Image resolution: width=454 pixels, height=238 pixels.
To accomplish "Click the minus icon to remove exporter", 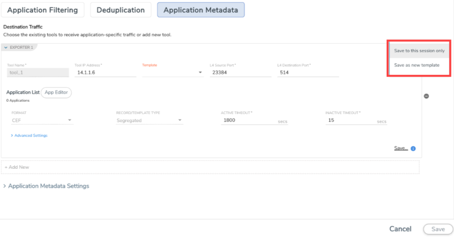I will coord(426,96).
